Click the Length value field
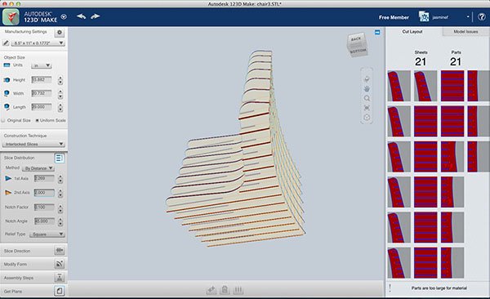490x299 pixels. (x=42, y=107)
